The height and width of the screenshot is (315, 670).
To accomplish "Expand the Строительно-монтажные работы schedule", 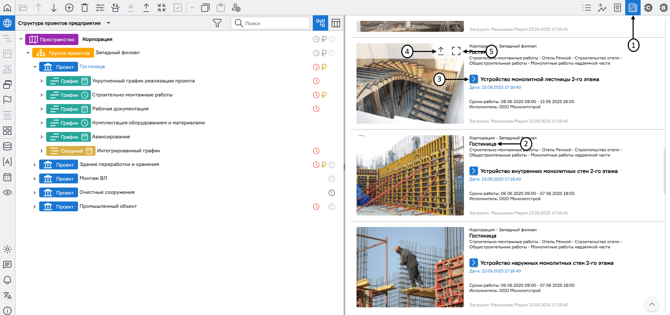I will point(42,95).
